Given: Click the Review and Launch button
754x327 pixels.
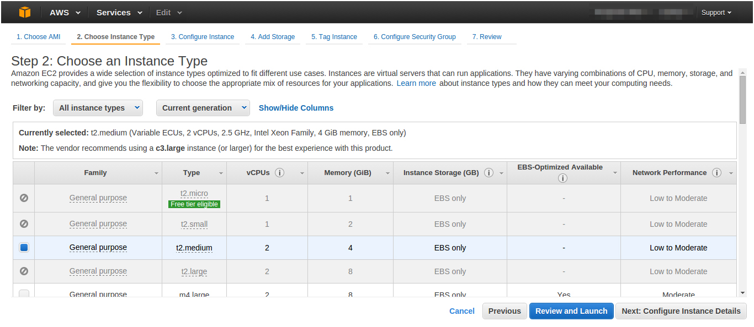Looking at the screenshot, I should point(571,311).
